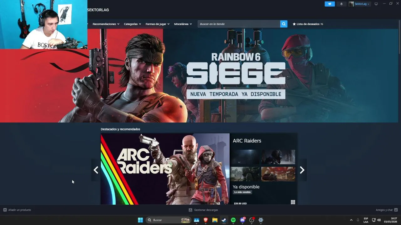
Task: Click the wishlist star icon
Action: (x=294, y=24)
